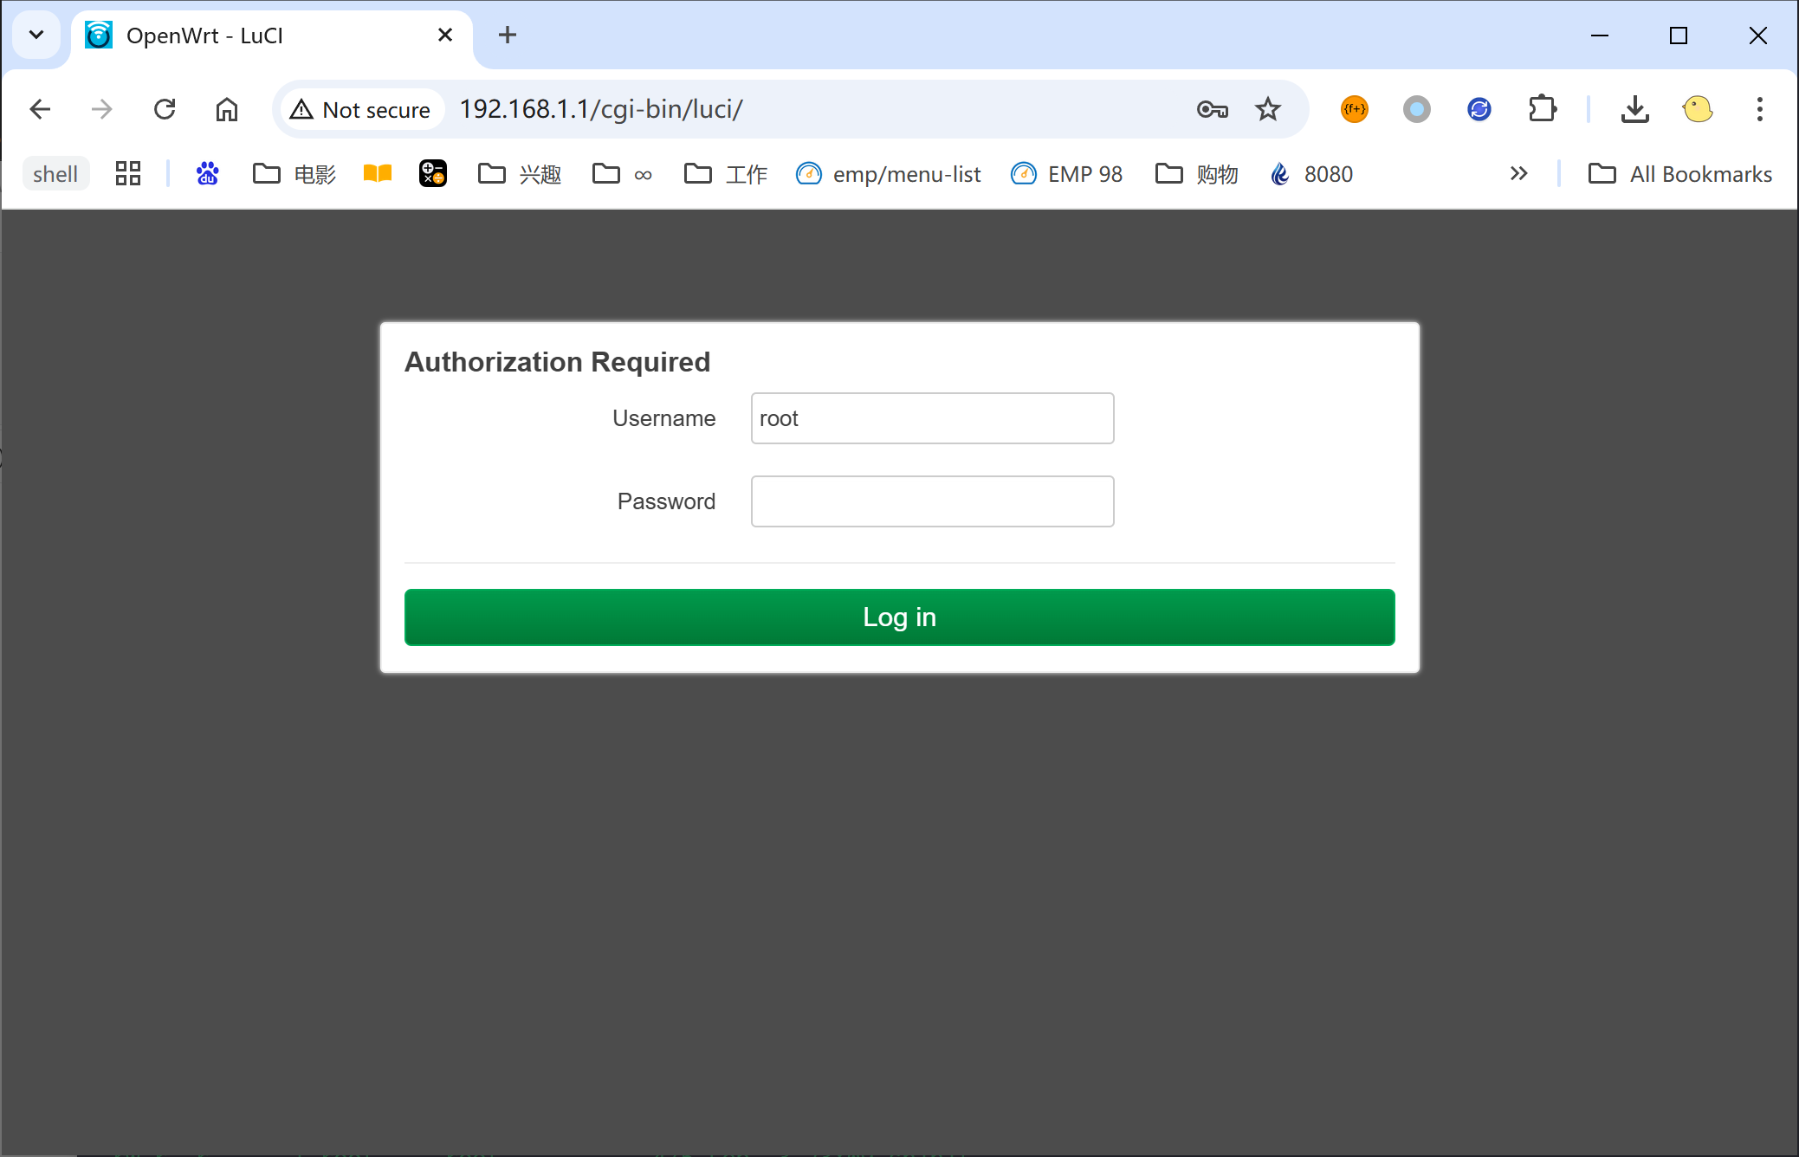Select the OpenWrt - LuCI tab
Viewport: 1799px width, 1157px height.
coord(272,36)
